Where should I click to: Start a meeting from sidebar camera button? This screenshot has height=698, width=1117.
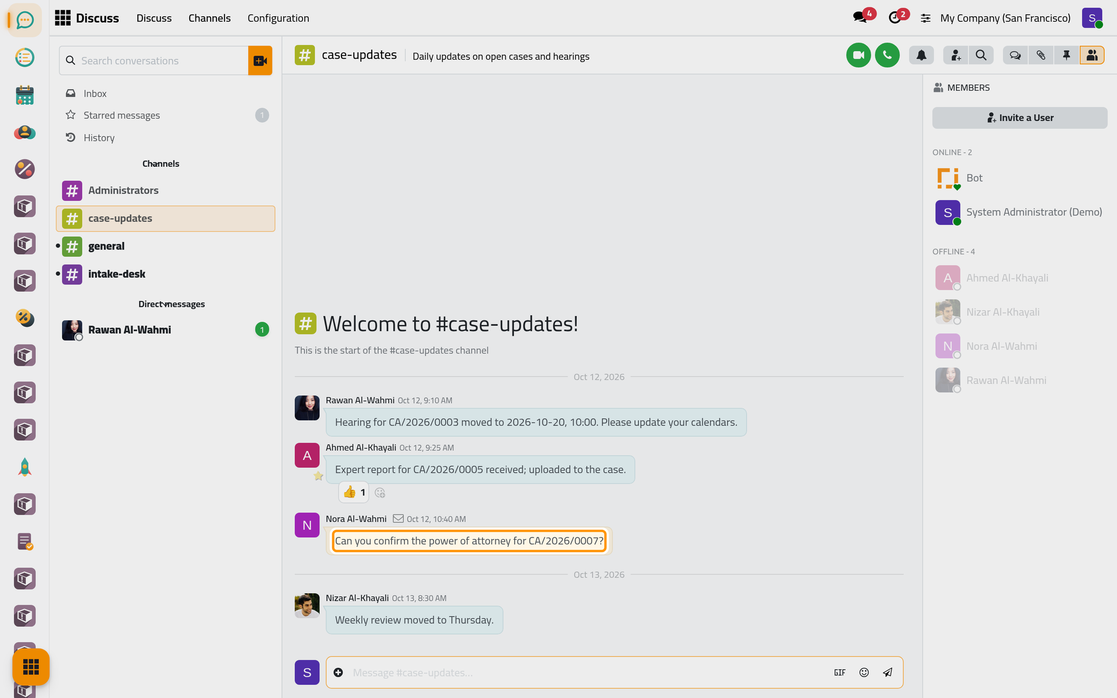pyautogui.click(x=260, y=60)
